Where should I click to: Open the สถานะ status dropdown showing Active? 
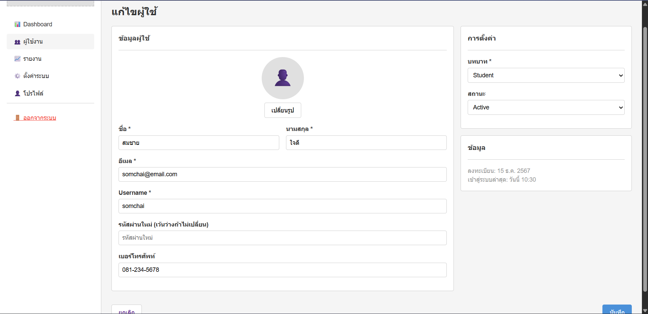tap(545, 107)
